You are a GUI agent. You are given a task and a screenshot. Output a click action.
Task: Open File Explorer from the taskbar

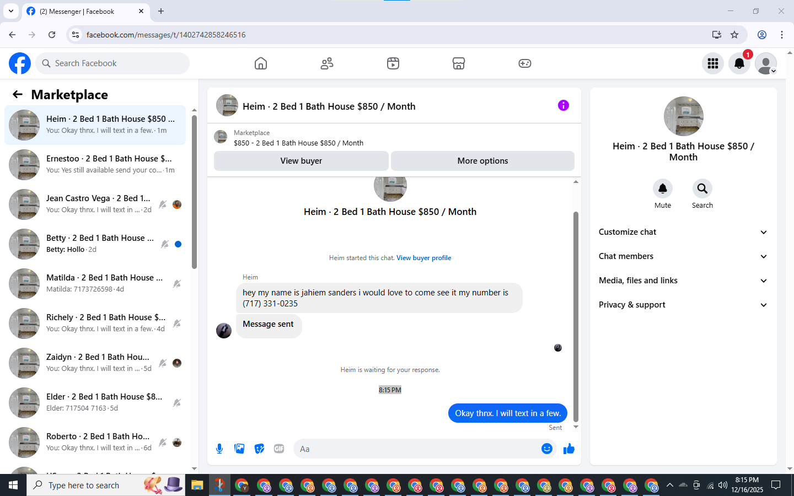tap(197, 485)
